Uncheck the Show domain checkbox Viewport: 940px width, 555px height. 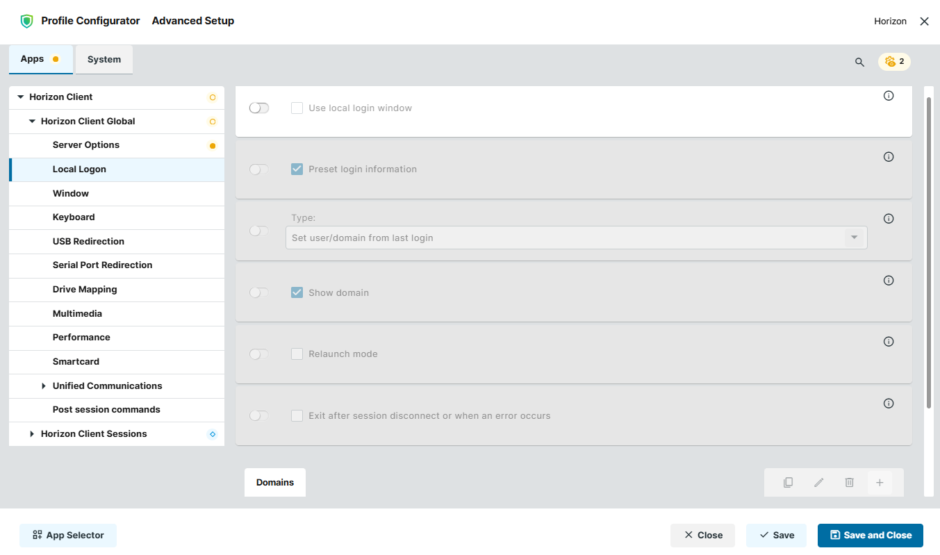tap(297, 292)
